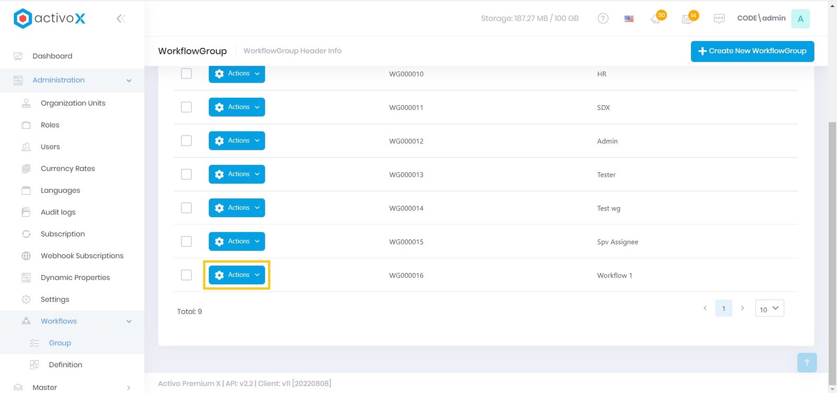
Task: Open the help question mark icon
Action: click(603, 18)
